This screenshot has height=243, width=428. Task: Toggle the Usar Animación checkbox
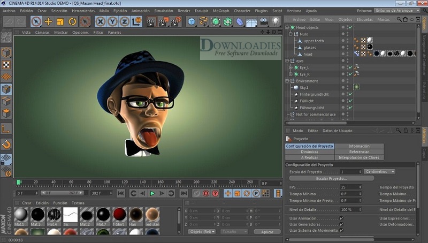341,218
